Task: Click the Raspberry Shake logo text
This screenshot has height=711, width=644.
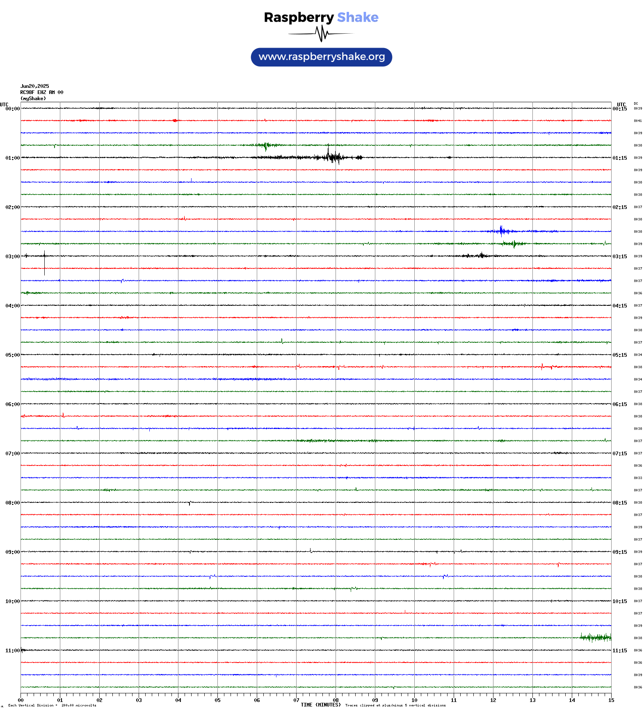Action: tap(321, 17)
